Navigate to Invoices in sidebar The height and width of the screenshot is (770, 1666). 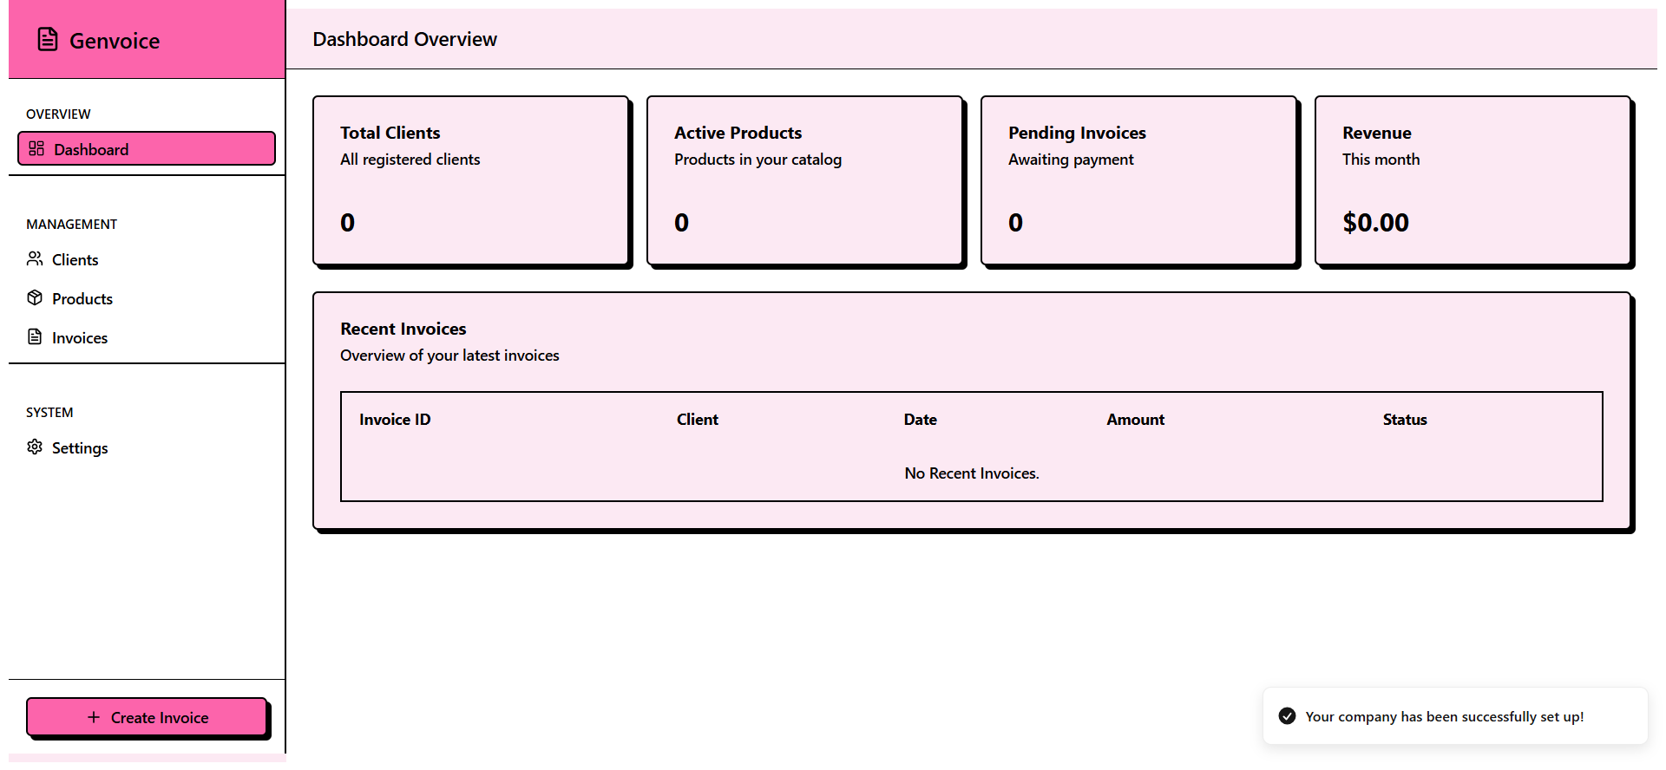(147, 337)
